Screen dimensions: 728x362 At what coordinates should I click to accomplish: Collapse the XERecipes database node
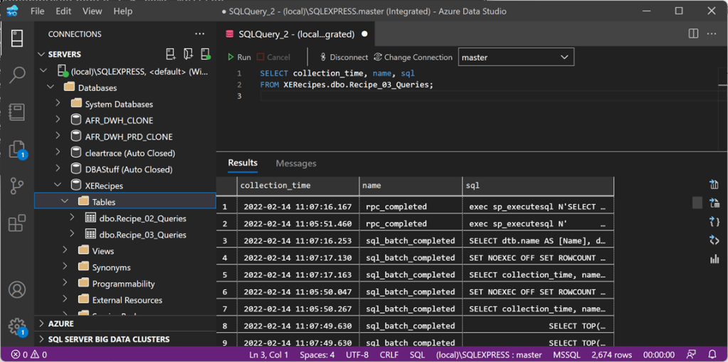pyautogui.click(x=58, y=186)
